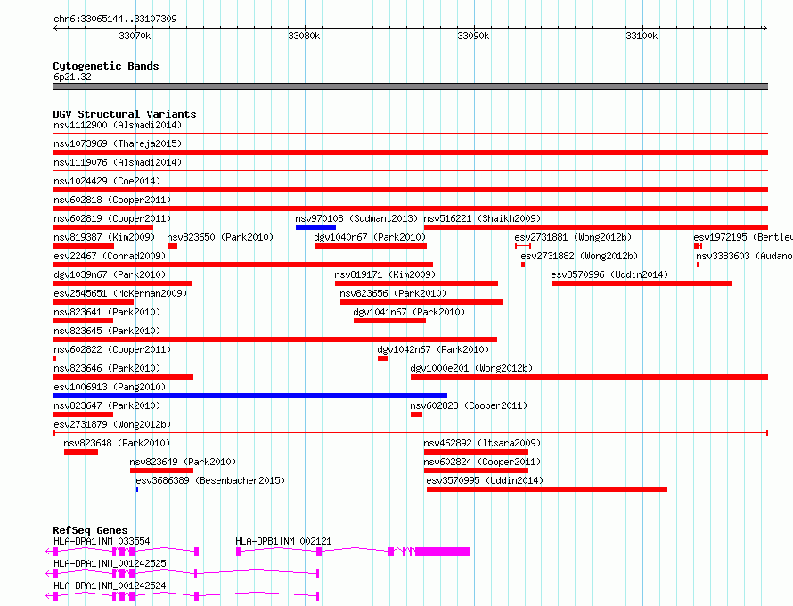Select the esv1972195 (Bentley) label
This screenshot has height=606, width=793.
tap(743, 237)
